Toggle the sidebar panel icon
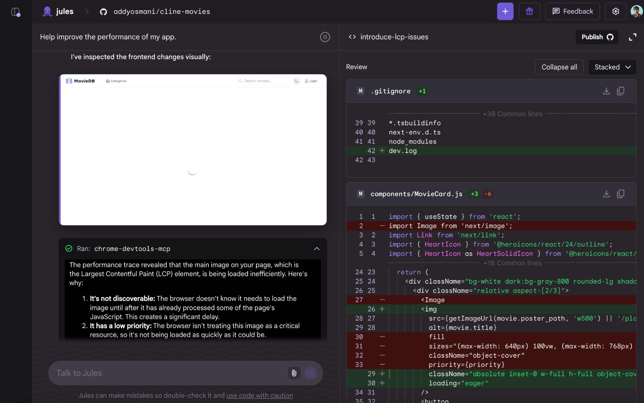Screen dimensions: 644x403 pyautogui.click(x=16, y=12)
